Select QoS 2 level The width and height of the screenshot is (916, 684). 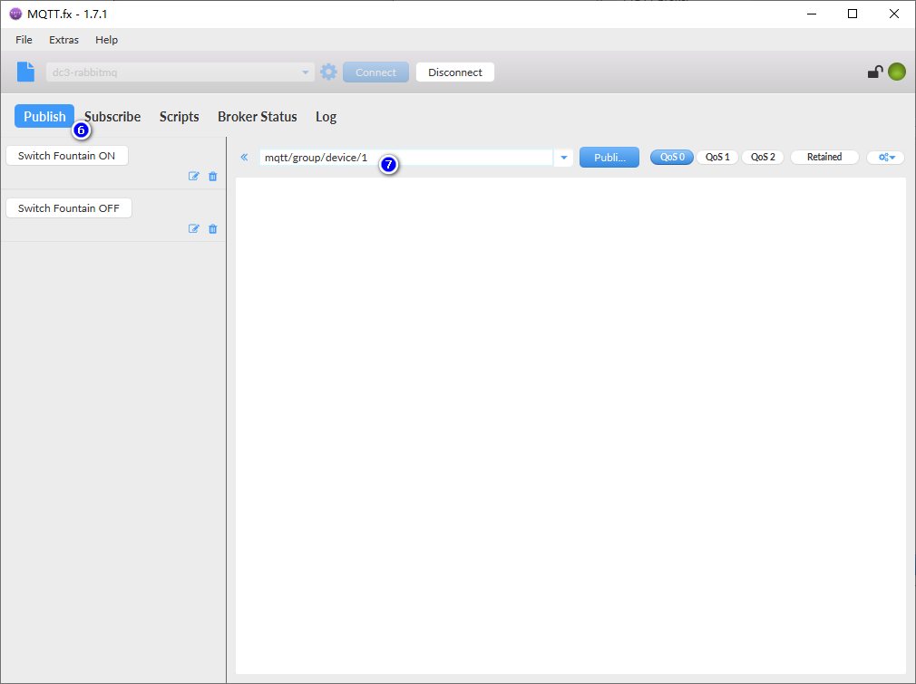pyautogui.click(x=763, y=157)
